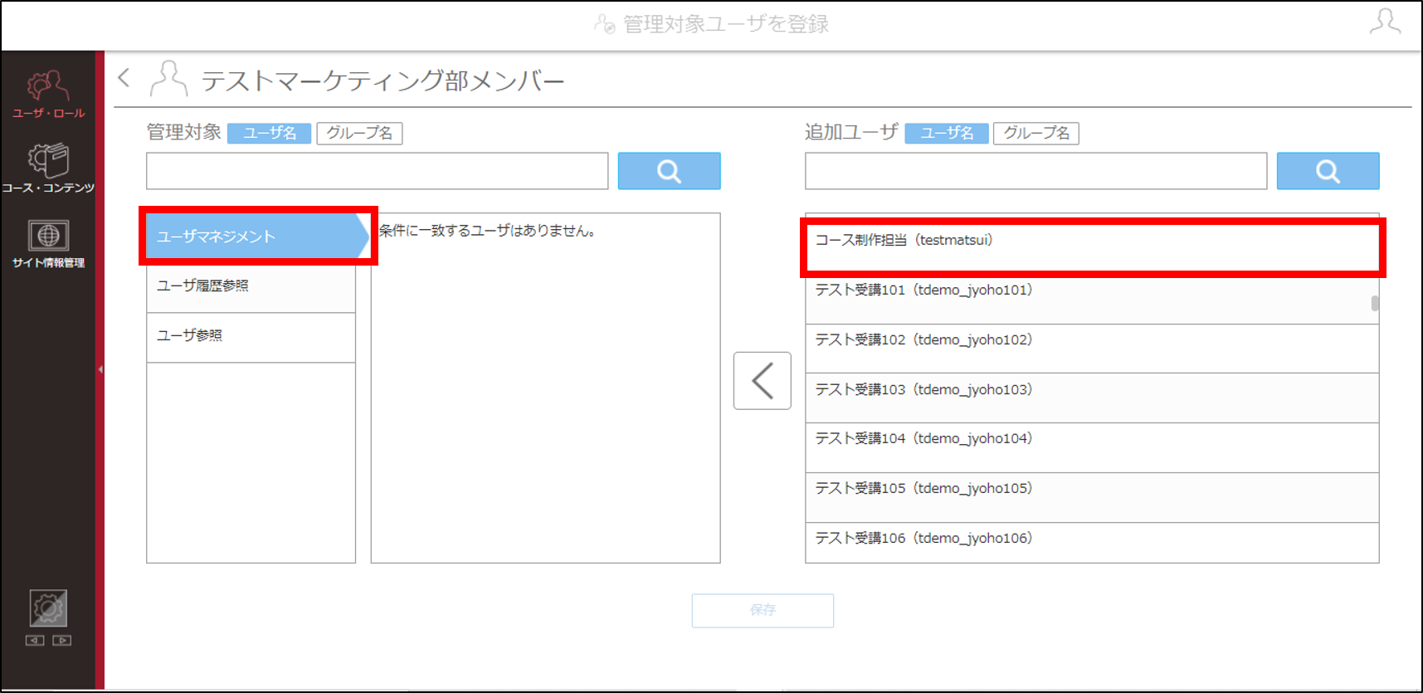The height and width of the screenshot is (693, 1423).
Task: Select user テスト受講102 (tdemo_jyoho102)
Action: [x=1092, y=349]
